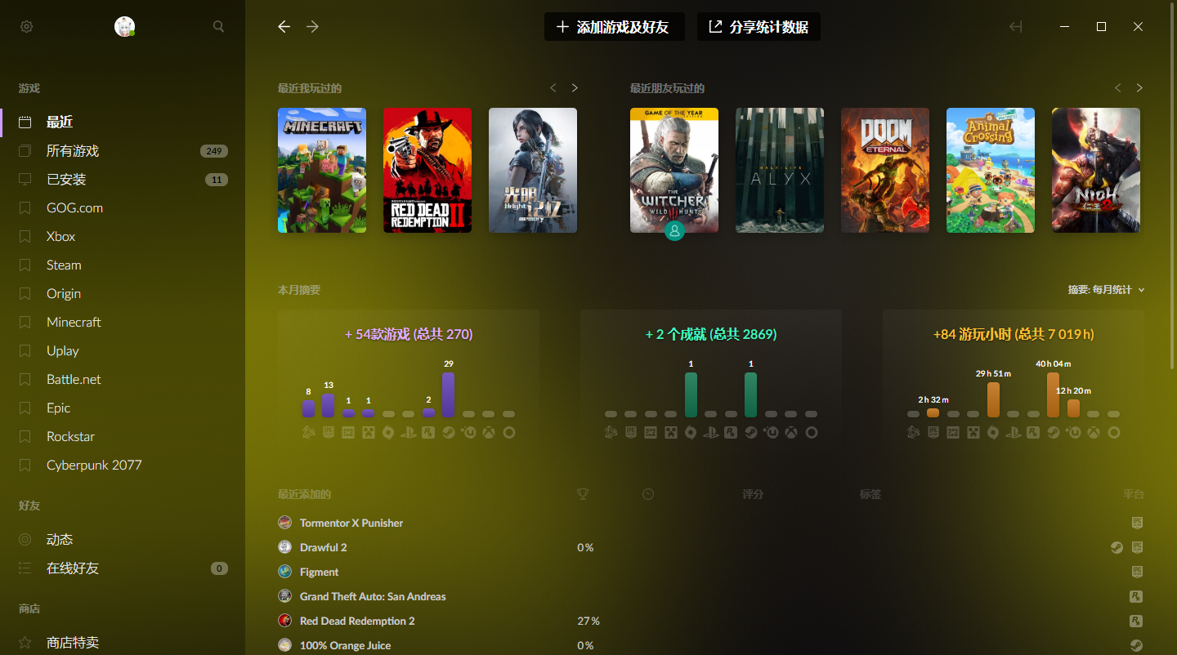The height and width of the screenshot is (655, 1177).
Task: Show next games in 最近我玩过的
Action: 575,88
